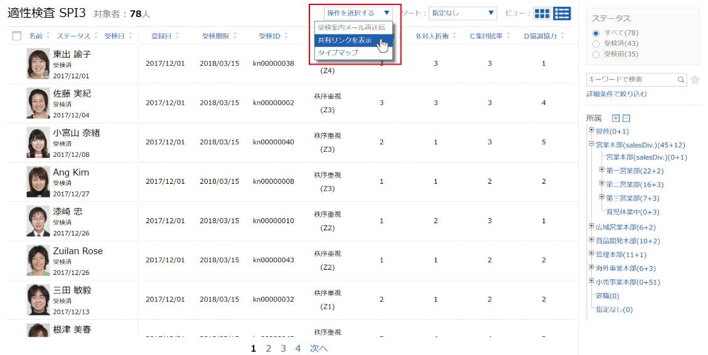Open the sort dropdown showing 指定なし

coord(463,13)
